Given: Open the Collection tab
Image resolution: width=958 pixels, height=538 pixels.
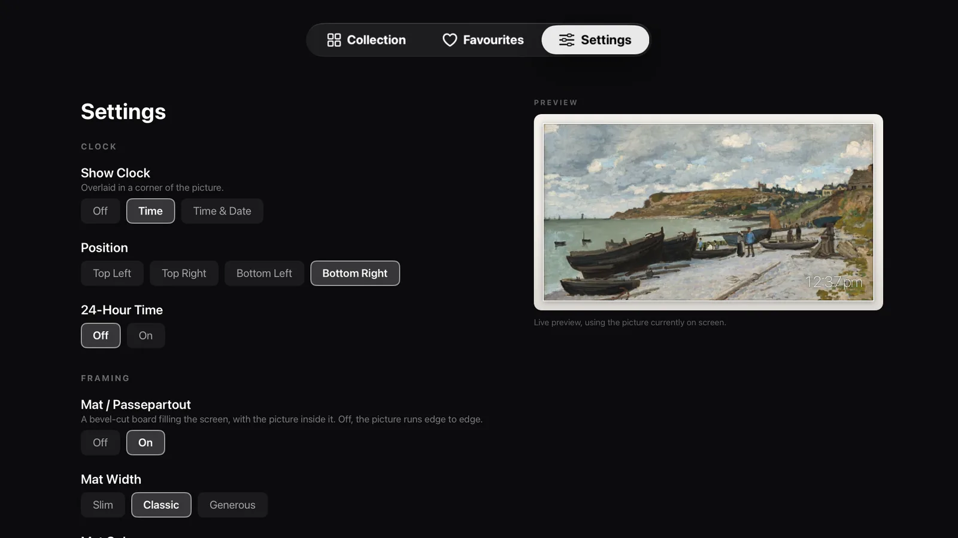Looking at the screenshot, I should point(366,40).
